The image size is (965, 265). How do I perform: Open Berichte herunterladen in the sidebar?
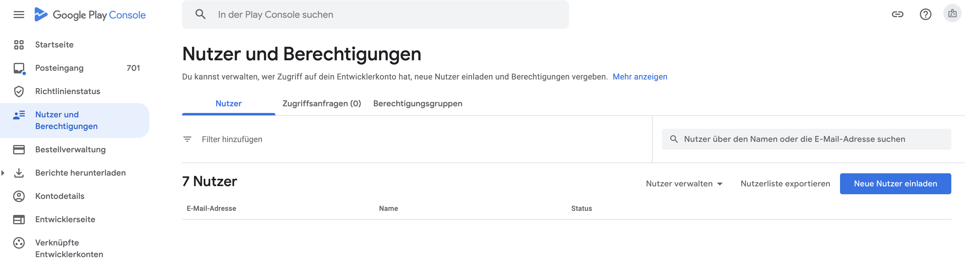(x=75, y=173)
